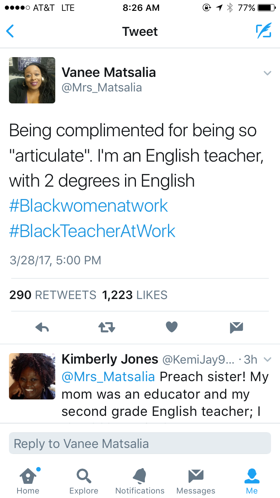Open the #Blackwomenatwork hashtag
This screenshot has height=498, width=280.
point(88,206)
